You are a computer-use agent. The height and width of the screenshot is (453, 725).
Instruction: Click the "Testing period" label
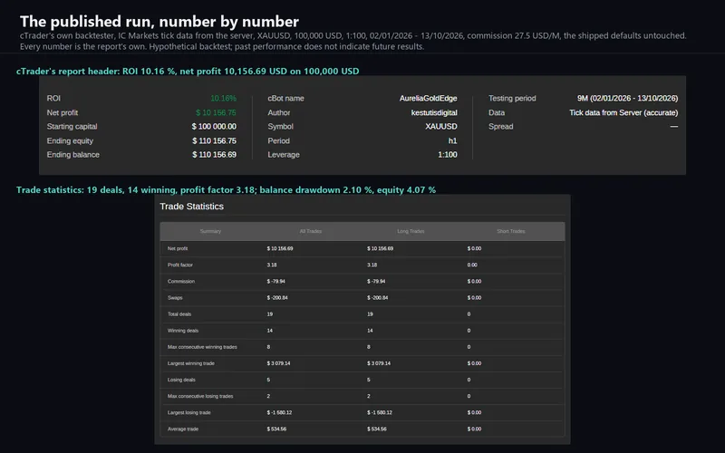click(x=512, y=98)
